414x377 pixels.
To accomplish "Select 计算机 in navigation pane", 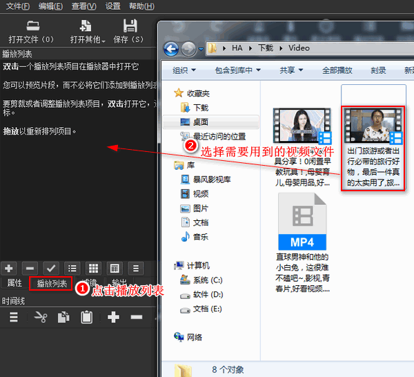I will click(x=192, y=266).
